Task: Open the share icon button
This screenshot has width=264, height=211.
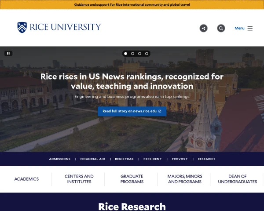Action: click(x=204, y=28)
